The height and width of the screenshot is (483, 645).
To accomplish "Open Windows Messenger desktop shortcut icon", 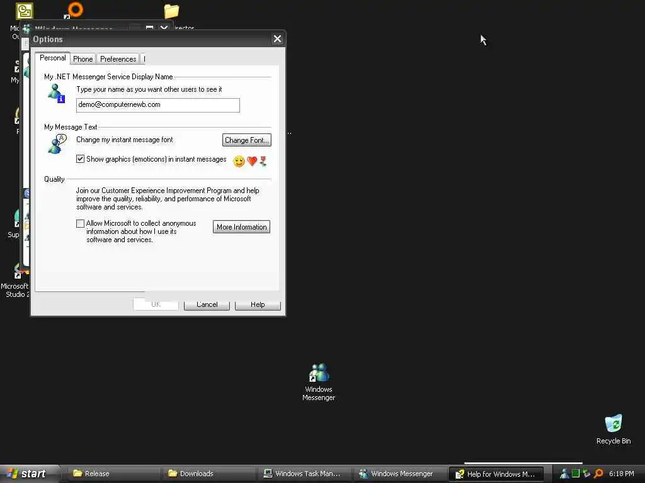I will [319, 372].
